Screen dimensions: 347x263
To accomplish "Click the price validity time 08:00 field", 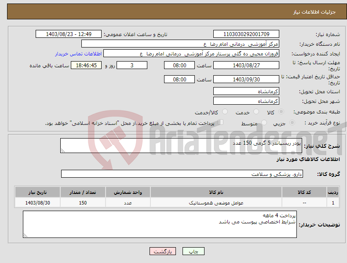I will 179,79.
